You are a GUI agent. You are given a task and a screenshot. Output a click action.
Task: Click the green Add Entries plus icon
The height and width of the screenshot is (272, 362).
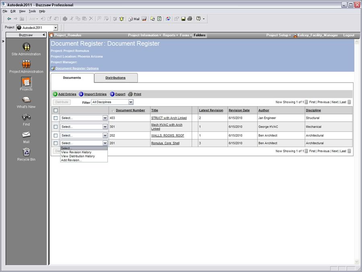pyautogui.click(x=55, y=94)
